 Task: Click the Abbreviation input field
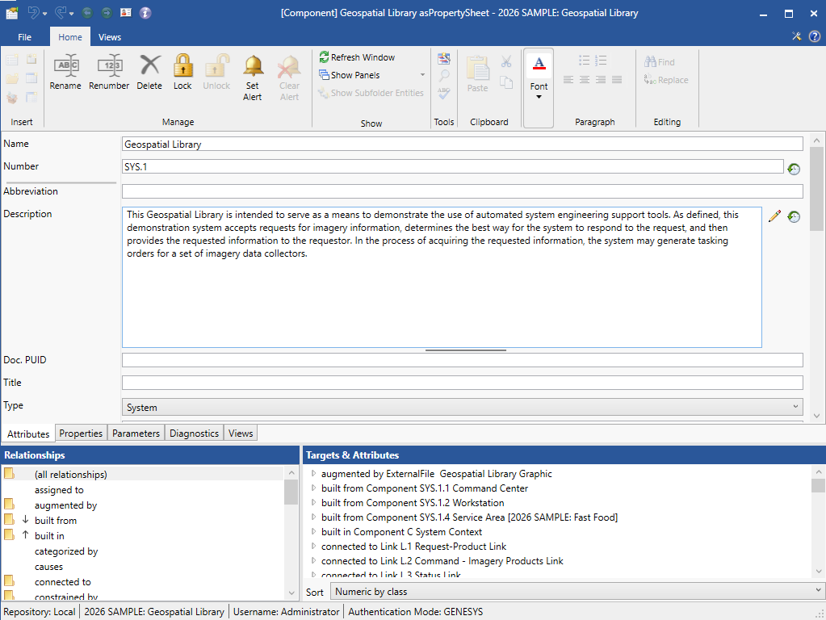462,191
